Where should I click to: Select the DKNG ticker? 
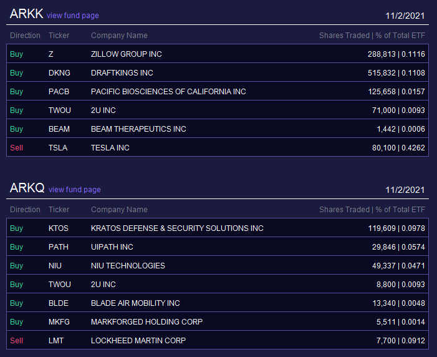tap(59, 73)
